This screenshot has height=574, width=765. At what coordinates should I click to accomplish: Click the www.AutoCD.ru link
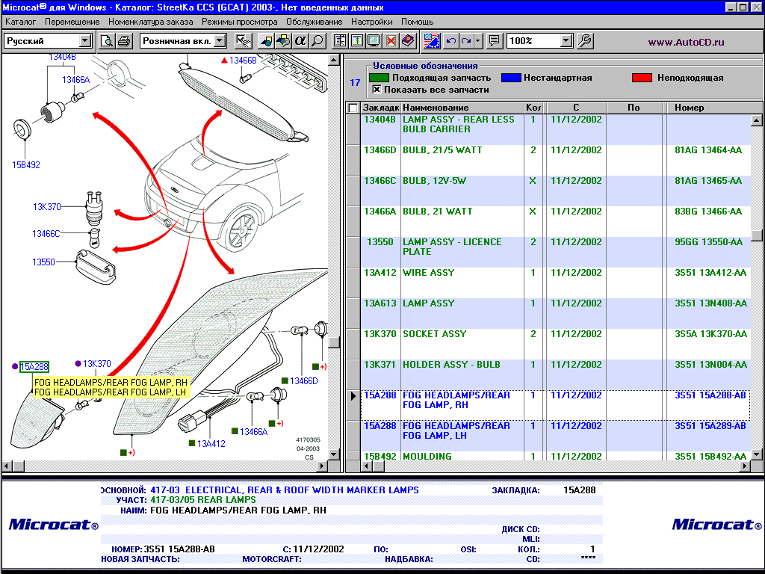coord(686,42)
